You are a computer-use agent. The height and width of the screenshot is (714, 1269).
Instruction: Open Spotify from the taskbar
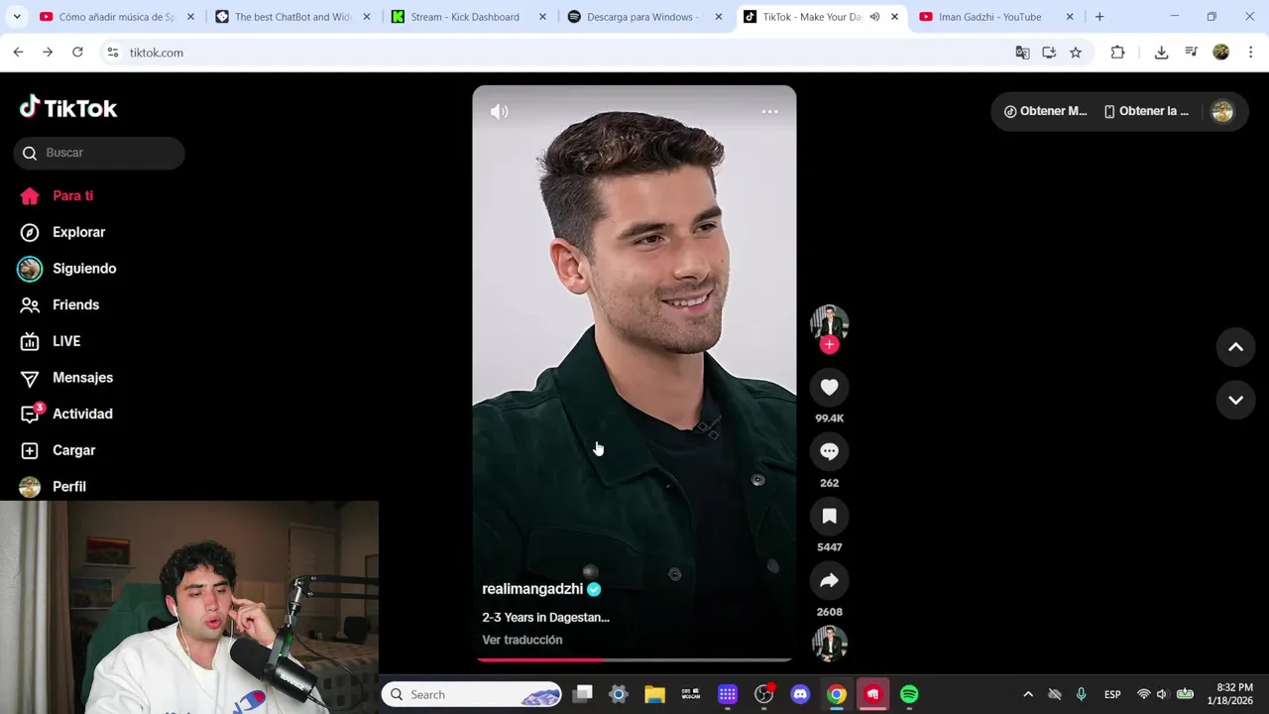tap(909, 695)
